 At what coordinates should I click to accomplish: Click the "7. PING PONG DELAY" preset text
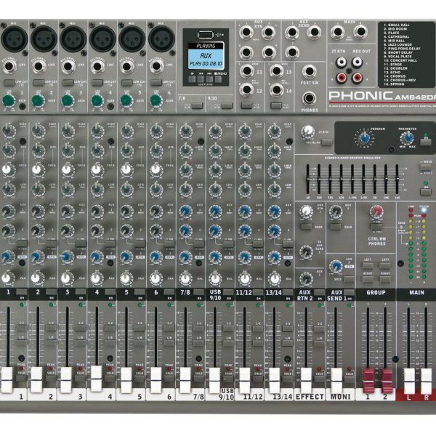402,49
